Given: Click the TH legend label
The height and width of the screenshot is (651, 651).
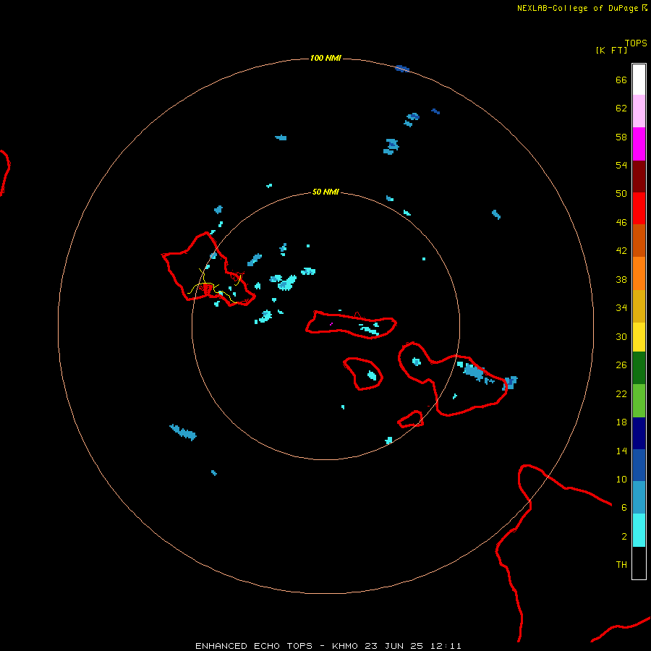Looking at the screenshot, I should click(621, 565).
